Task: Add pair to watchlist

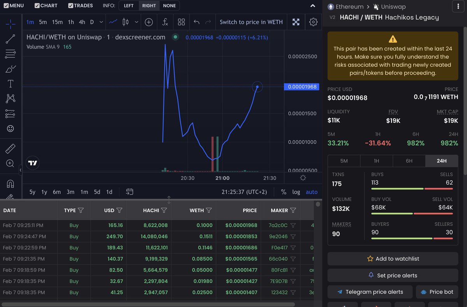Action: coord(393,258)
